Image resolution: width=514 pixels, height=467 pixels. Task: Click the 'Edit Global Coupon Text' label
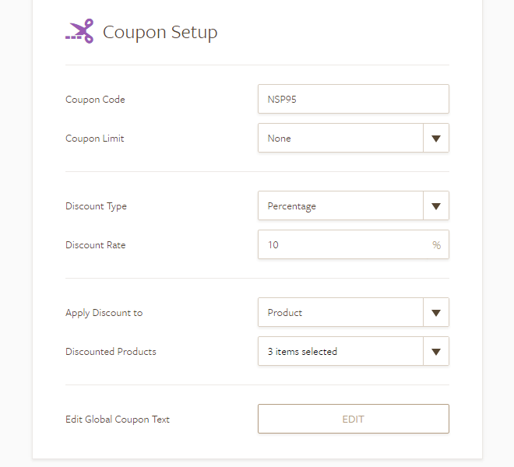[118, 420]
